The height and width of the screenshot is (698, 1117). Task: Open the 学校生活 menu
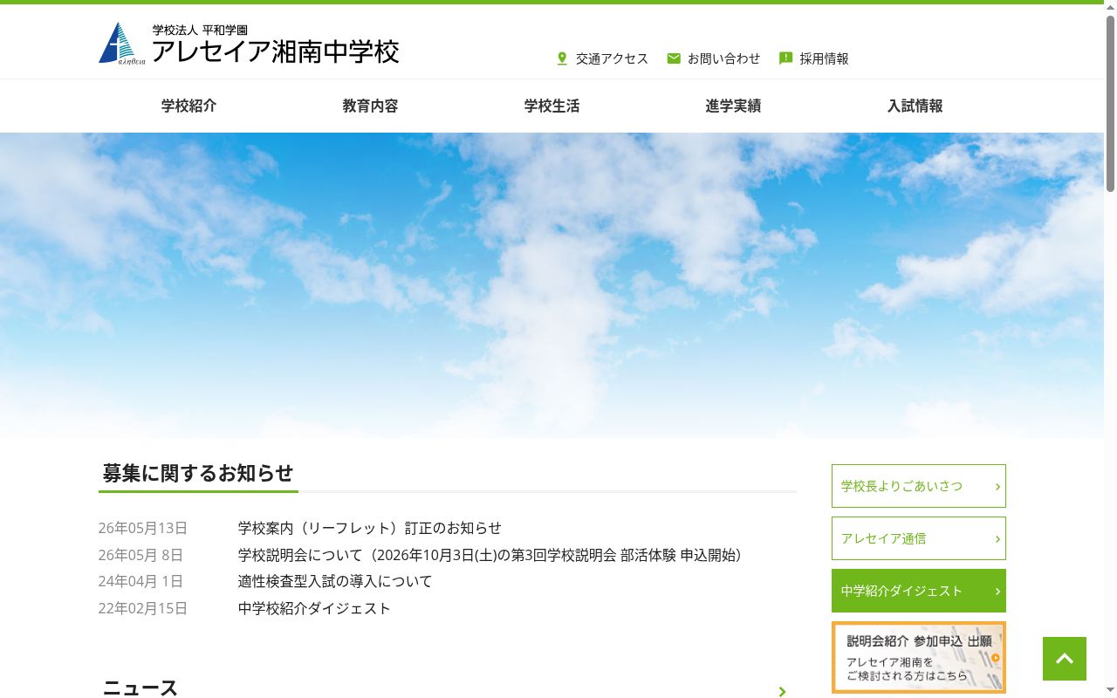552,106
